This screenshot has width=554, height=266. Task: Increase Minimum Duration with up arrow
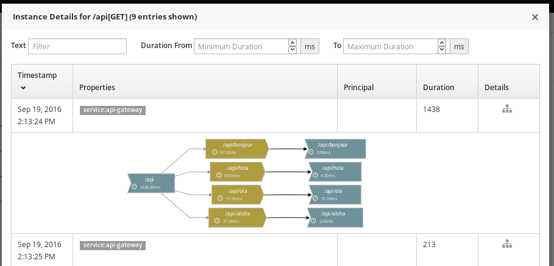pos(293,43)
